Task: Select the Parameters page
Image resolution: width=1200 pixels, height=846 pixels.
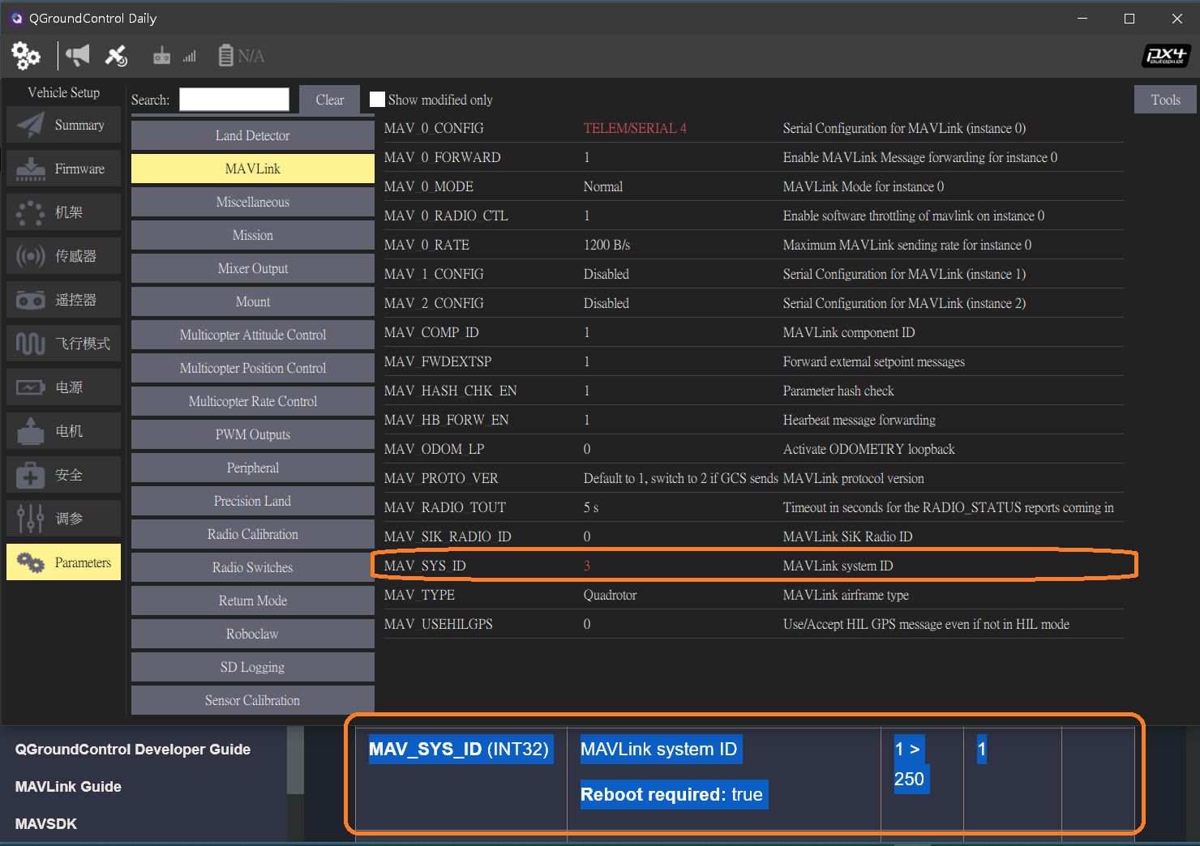Action: [x=63, y=562]
